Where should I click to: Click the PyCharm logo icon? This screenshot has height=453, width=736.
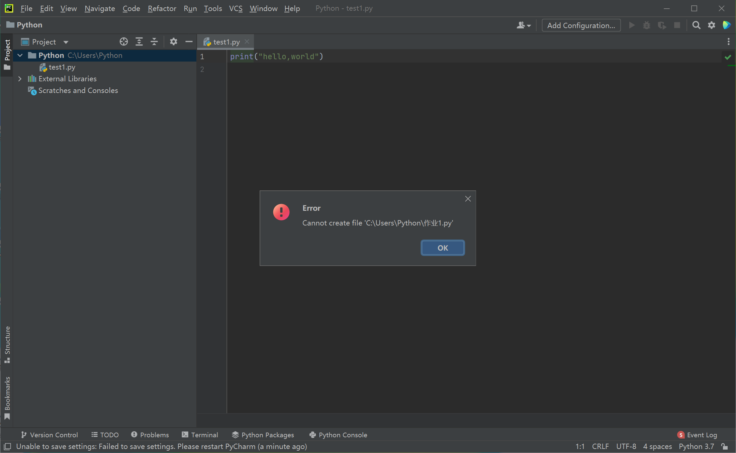[9, 8]
